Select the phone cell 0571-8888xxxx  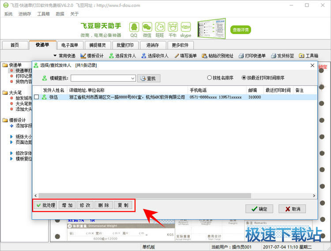[x=215, y=97]
